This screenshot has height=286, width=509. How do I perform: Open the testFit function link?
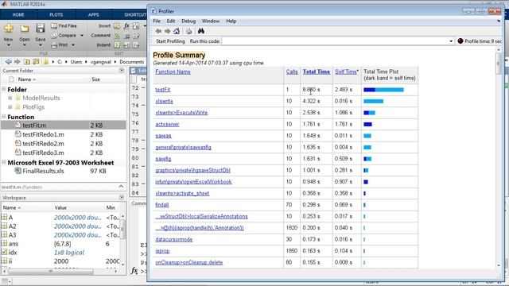(163, 90)
